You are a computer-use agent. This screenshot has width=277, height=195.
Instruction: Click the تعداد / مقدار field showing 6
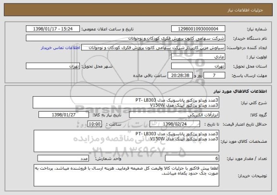tap(192, 158)
